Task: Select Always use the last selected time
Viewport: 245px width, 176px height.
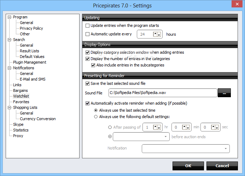Action: 96,110
